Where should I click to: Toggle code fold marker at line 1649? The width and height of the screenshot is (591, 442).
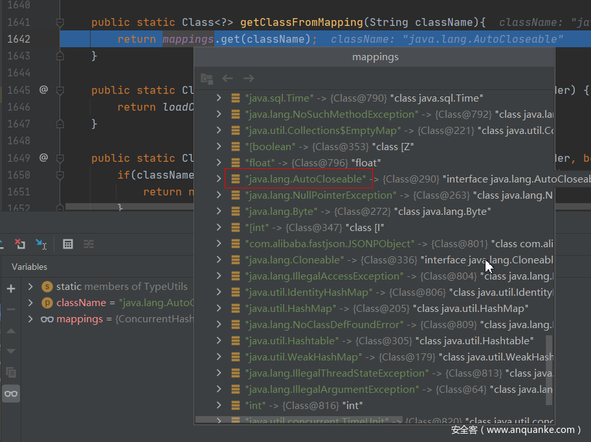[60, 158]
